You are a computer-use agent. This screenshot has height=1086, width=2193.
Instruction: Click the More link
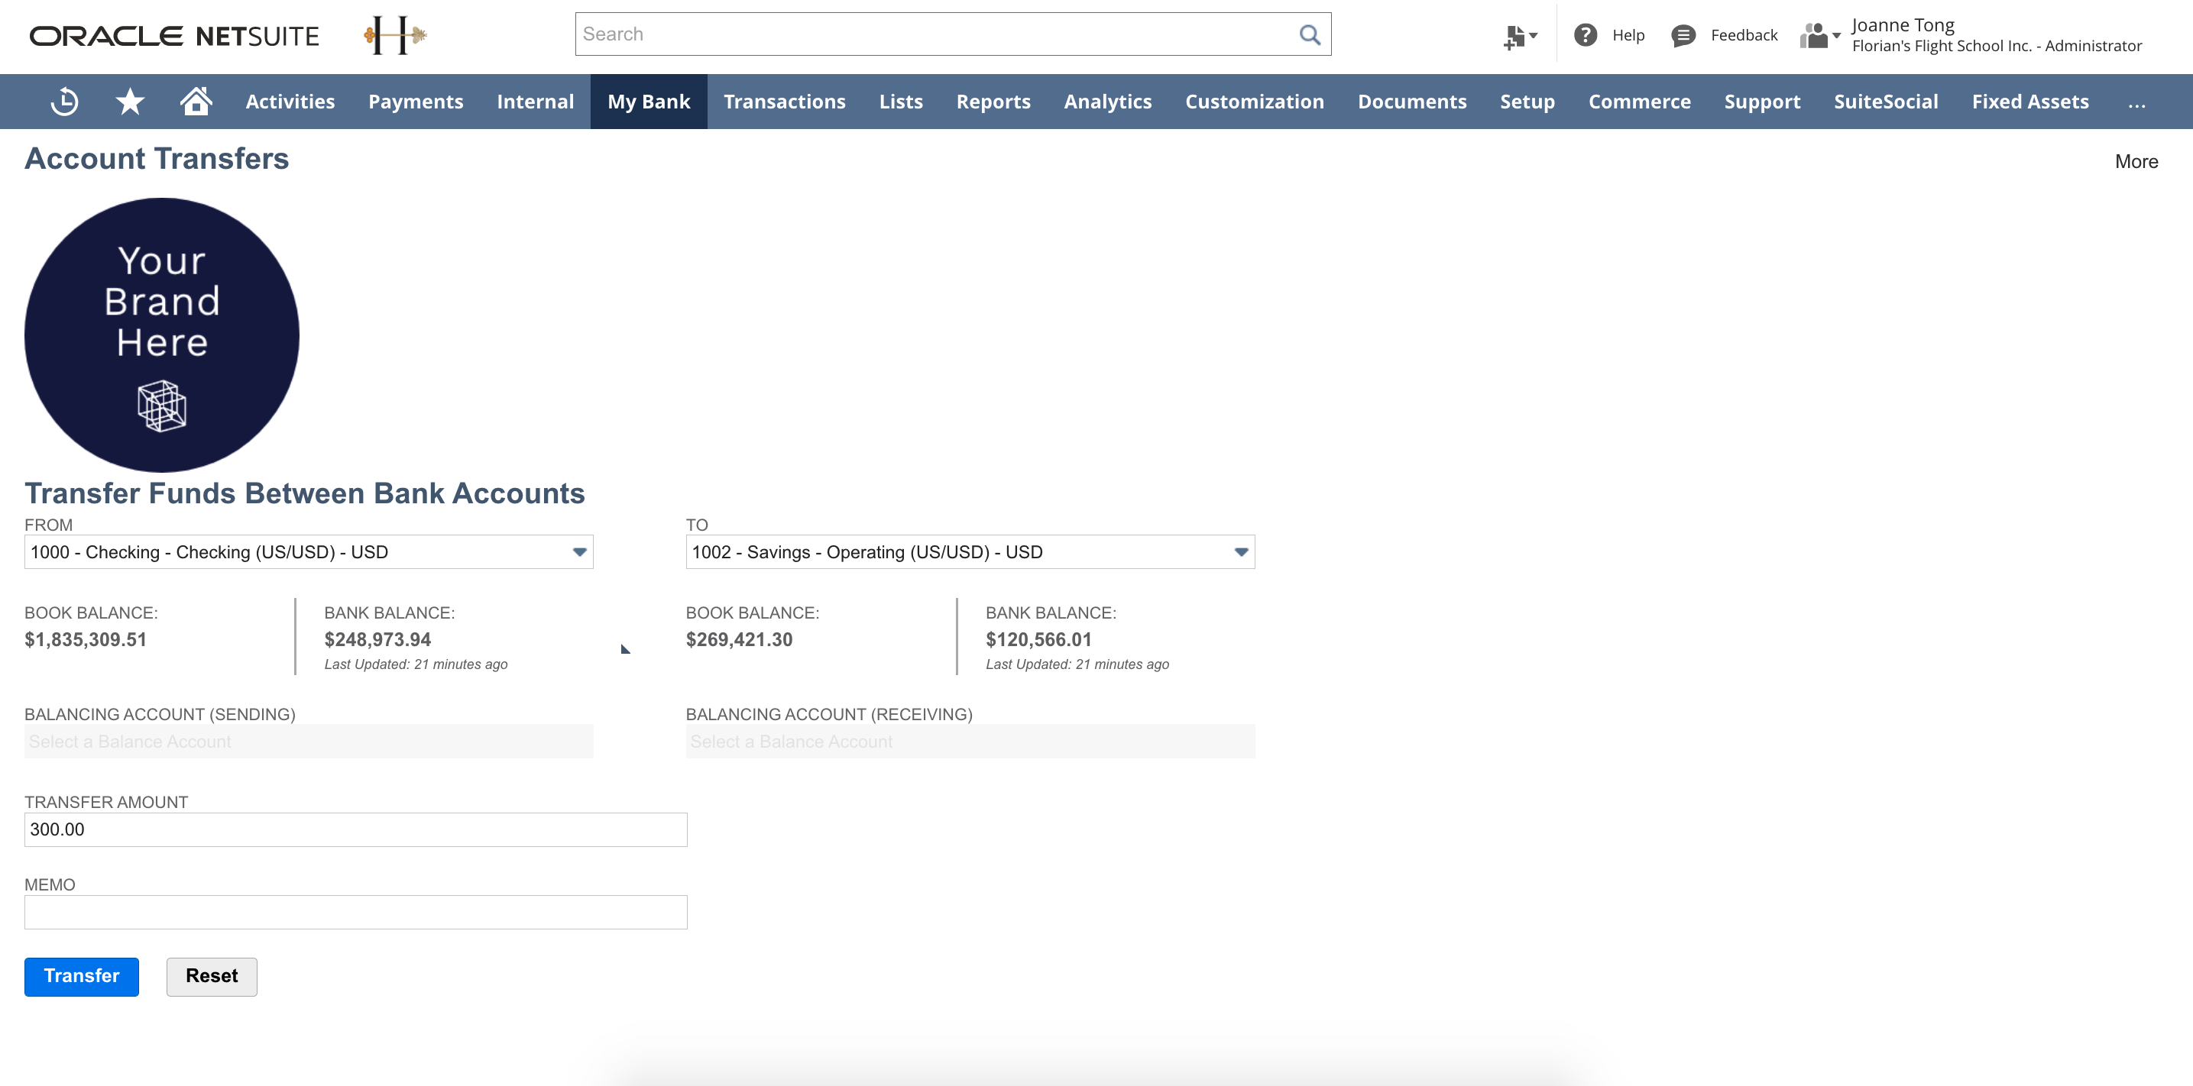(x=2135, y=162)
